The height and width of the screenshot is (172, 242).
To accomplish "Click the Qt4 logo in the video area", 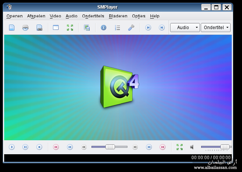I will 119,87.
